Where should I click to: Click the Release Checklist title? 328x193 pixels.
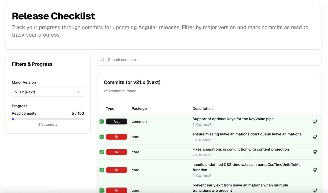pyautogui.click(x=53, y=16)
